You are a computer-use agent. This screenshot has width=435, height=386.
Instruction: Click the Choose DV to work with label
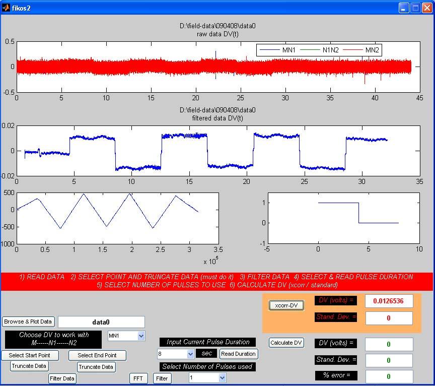click(x=53, y=339)
